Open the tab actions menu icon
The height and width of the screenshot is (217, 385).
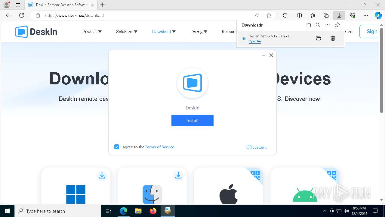point(18,5)
